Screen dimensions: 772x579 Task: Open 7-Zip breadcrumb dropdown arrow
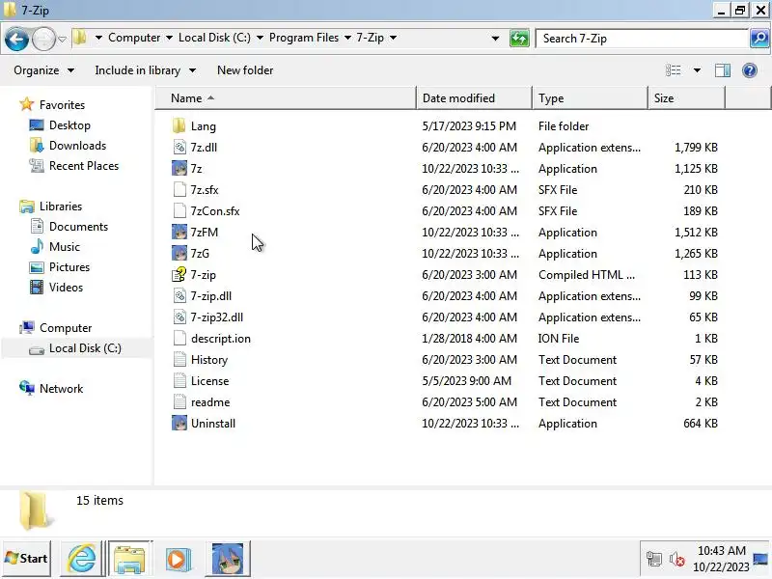coord(393,38)
